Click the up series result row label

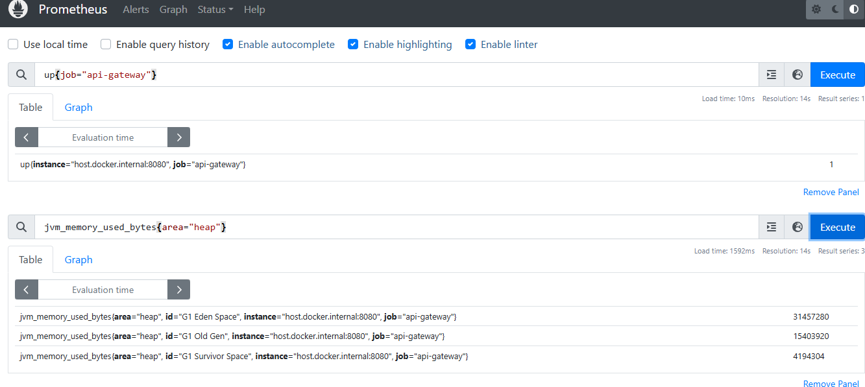(x=133, y=165)
